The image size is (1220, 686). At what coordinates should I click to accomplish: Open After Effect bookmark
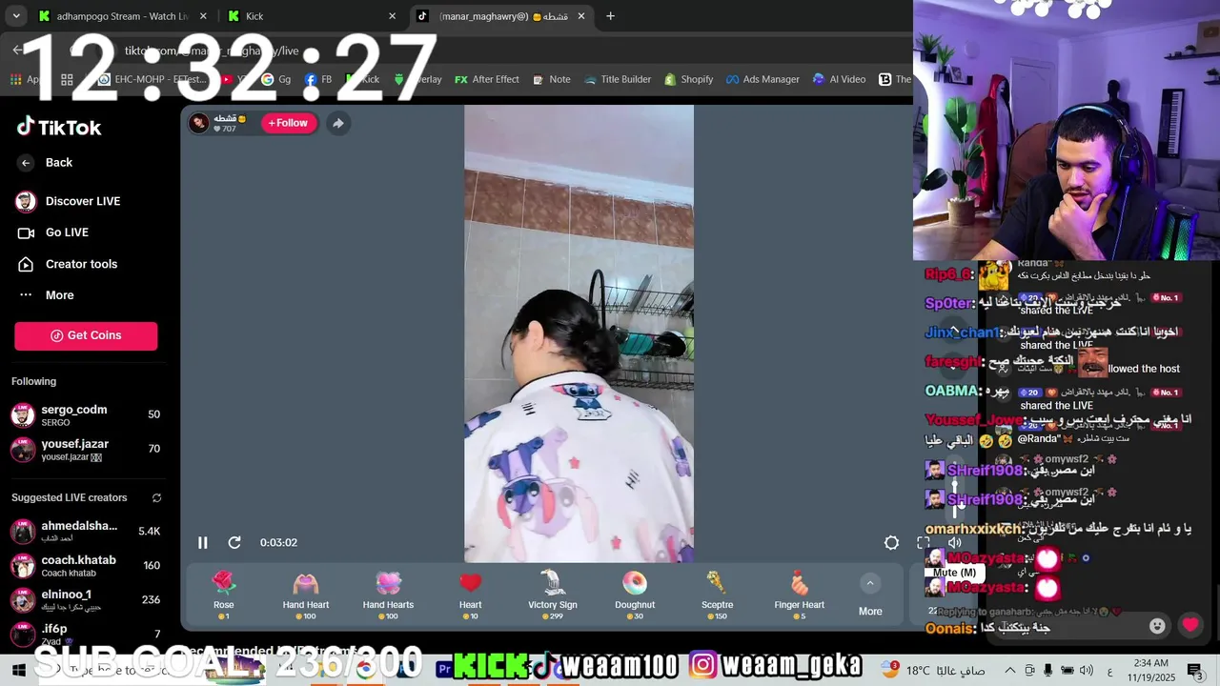point(486,79)
